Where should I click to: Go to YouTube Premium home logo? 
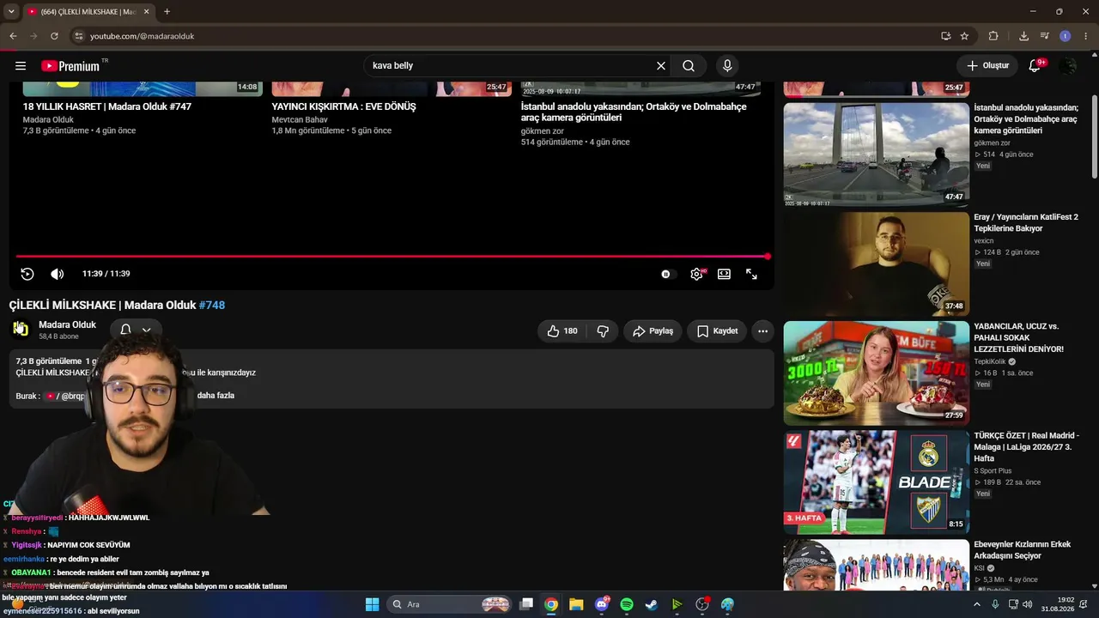pos(70,66)
